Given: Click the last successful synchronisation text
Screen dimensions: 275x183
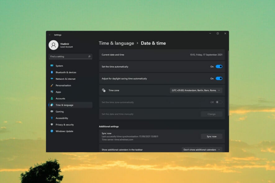Looking at the screenshot, I should pyautogui.click(x=130, y=136).
